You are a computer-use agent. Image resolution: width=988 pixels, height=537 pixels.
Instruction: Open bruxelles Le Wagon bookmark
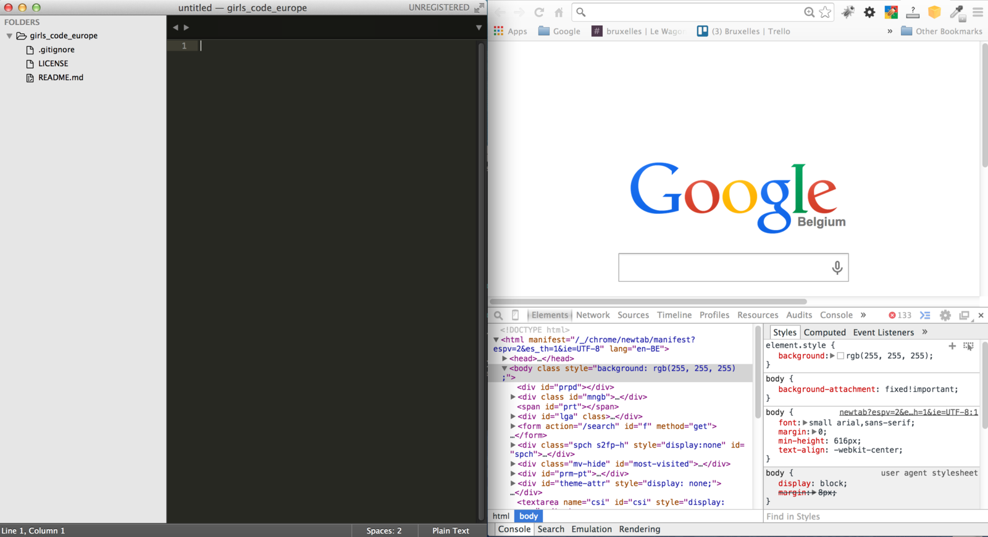639,31
